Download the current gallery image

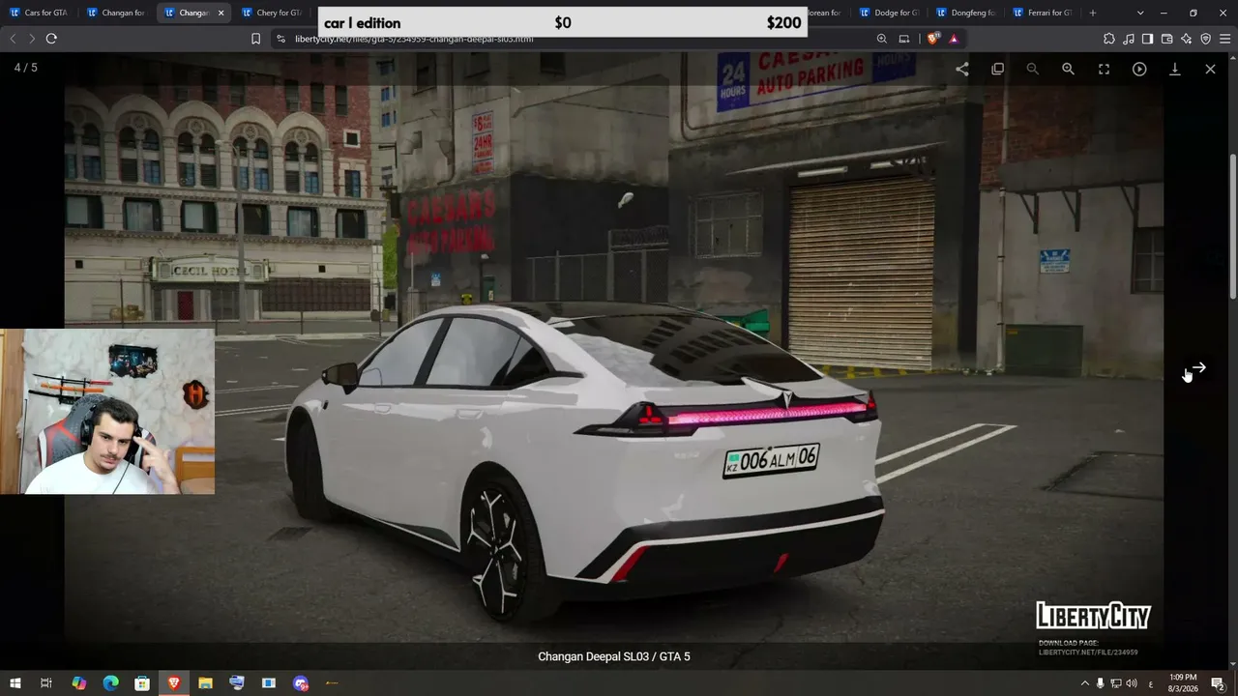click(1175, 69)
